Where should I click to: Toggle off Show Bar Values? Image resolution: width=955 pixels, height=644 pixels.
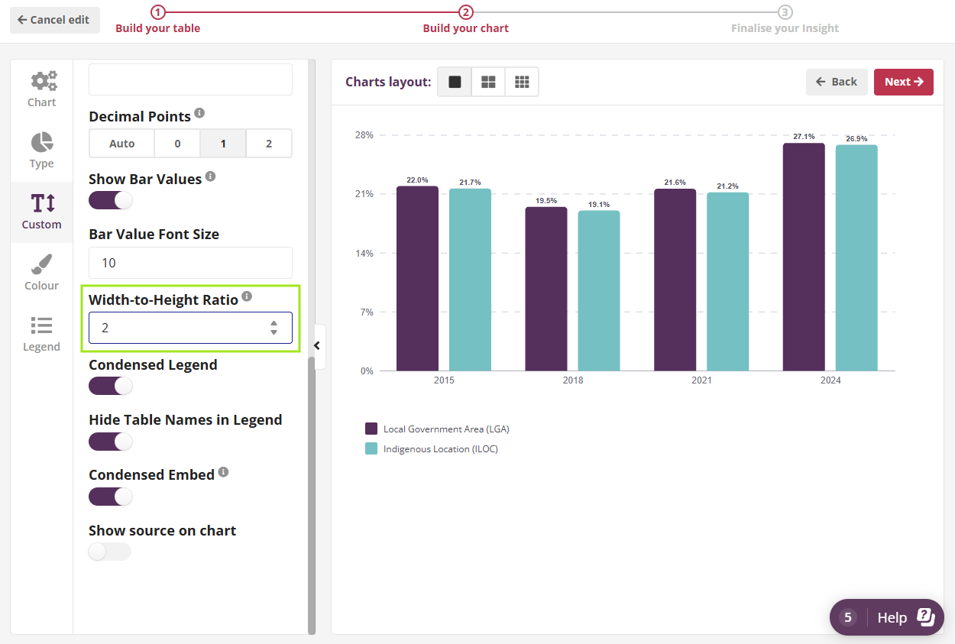tap(111, 200)
